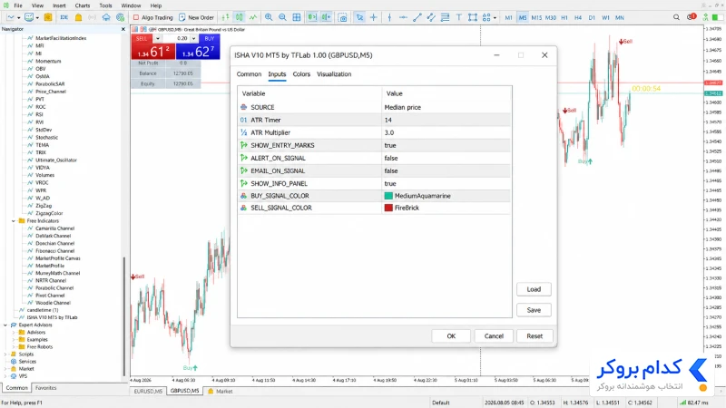The height and width of the screenshot is (408, 726).
Task: Switch to M1 timeframe
Action: (508, 17)
